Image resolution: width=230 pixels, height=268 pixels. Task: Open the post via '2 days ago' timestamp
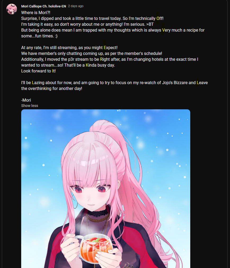coord(76,6)
